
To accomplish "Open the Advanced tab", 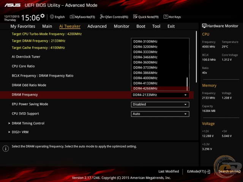I will pyautogui.click(x=97, y=26).
